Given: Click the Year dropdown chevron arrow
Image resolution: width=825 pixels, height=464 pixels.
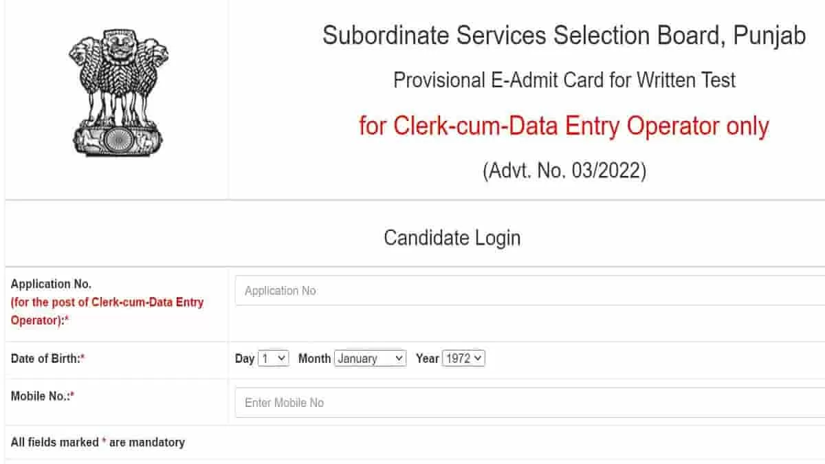Looking at the screenshot, I should [x=477, y=357].
